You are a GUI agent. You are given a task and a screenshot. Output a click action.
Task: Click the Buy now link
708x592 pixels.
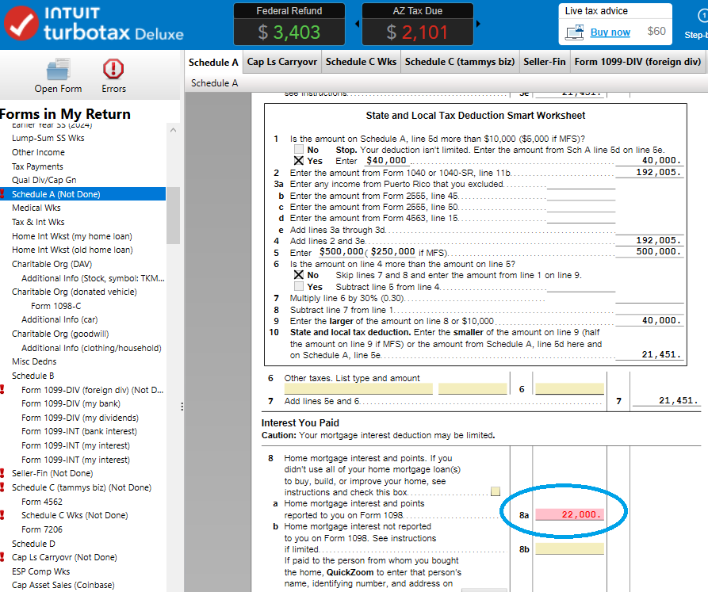tap(610, 32)
